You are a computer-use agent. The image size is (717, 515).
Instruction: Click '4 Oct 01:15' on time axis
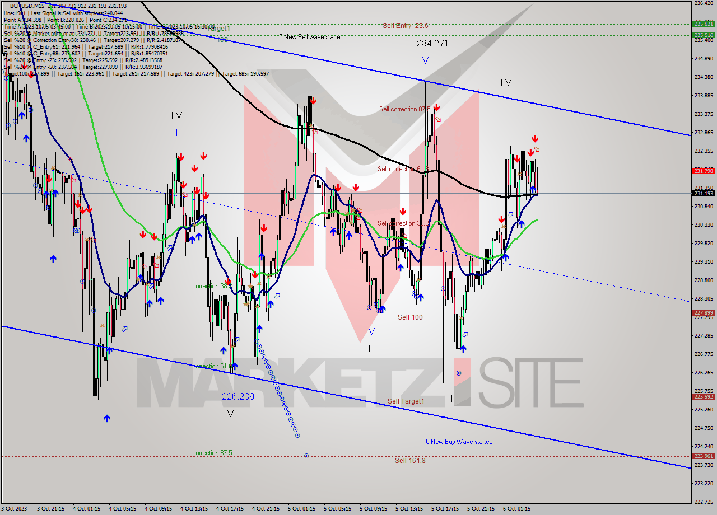pyautogui.click(x=87, y=509)
